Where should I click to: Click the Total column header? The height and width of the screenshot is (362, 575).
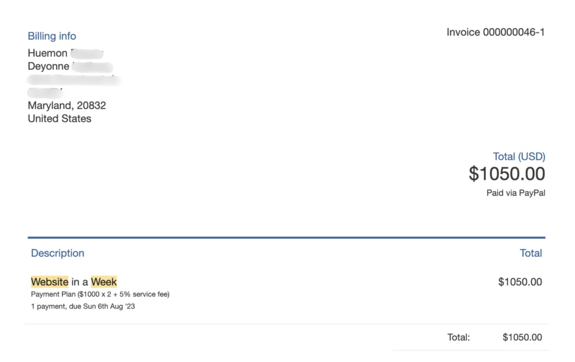tap(531, 253)
